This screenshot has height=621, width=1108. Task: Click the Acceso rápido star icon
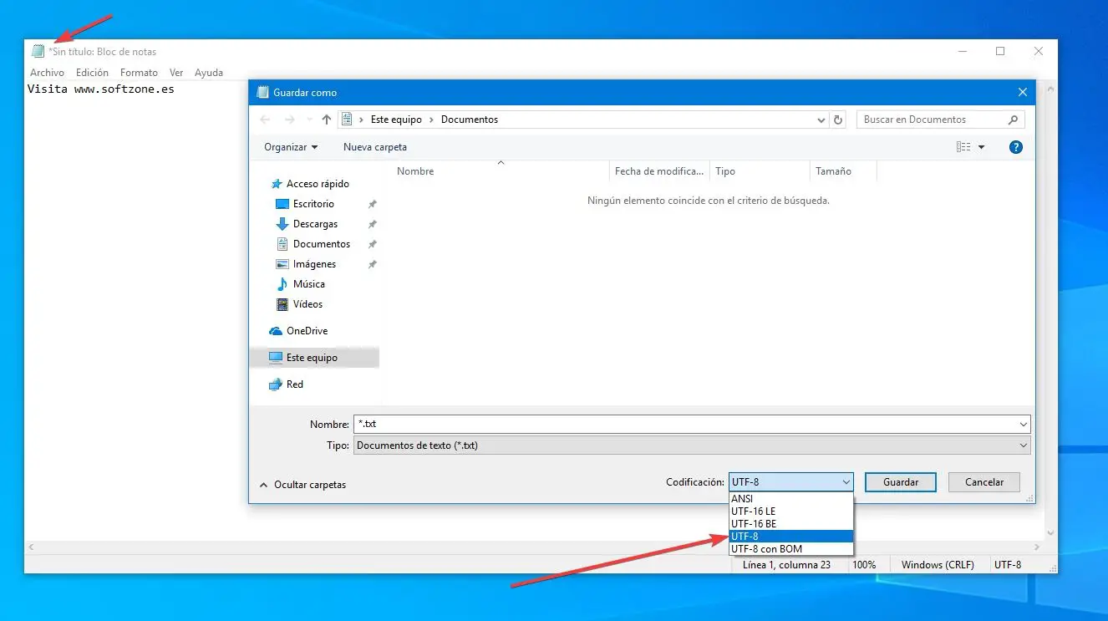(x=276, y=184)
